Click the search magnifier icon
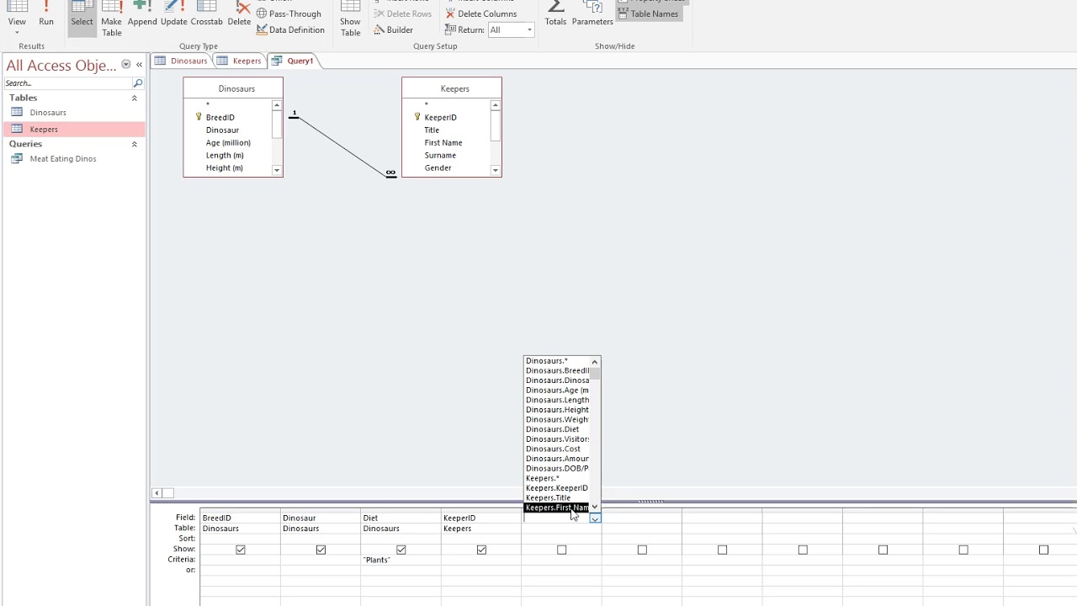Image resolution: width=1077 pixels, height=606 pixels. pyautogui.click(x=138, y=83)
